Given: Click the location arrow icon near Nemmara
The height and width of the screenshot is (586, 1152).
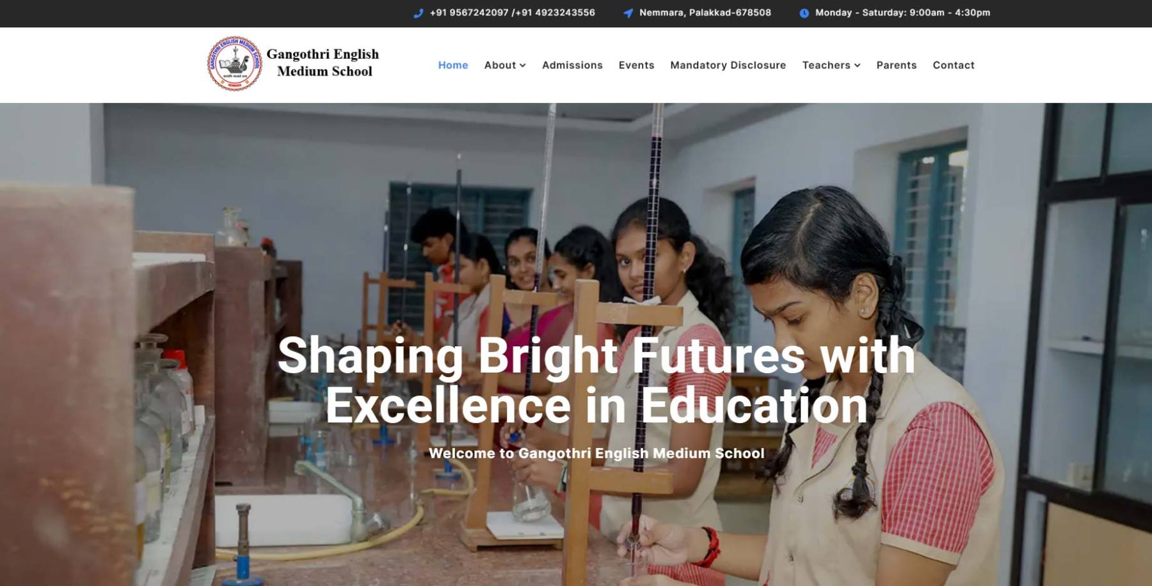Looking at the screenshot, I should tap(628, 13).
